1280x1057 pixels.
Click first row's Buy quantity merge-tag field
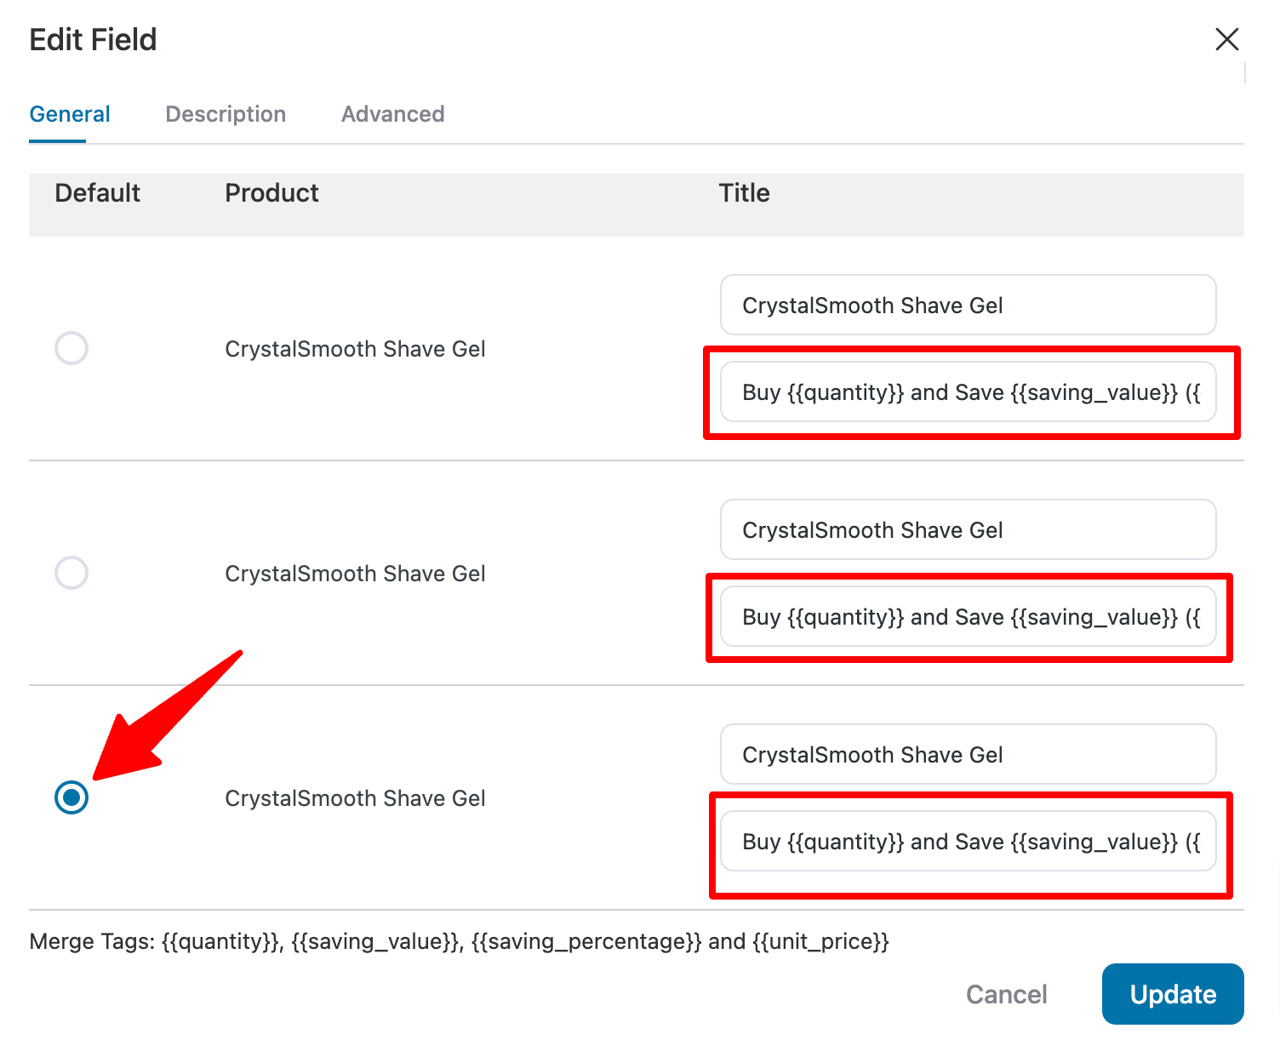[x=968, y=392]
